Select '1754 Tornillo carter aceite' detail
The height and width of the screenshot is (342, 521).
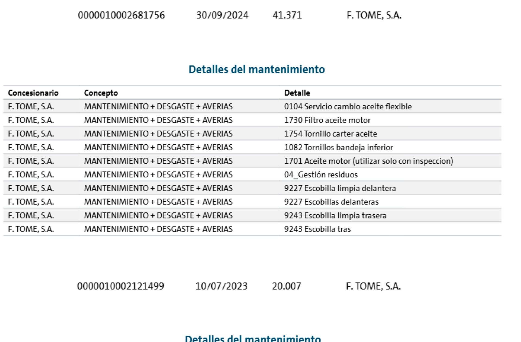[x=331, y=134]
